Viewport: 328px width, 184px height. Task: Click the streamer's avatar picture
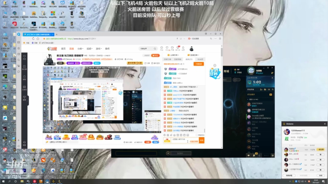49,59
